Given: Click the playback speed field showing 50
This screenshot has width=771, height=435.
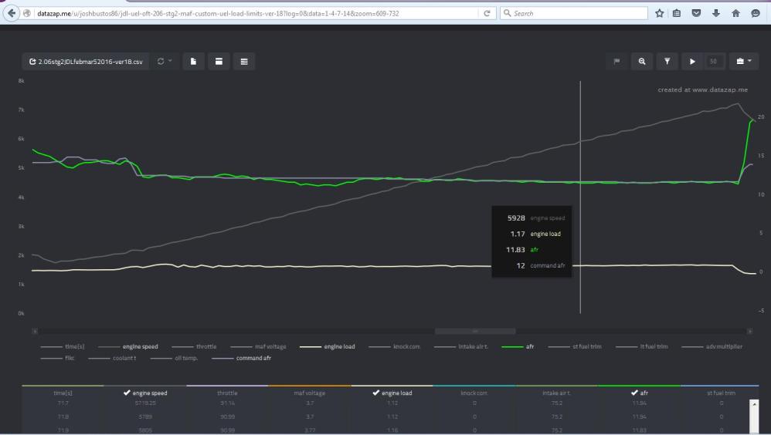Looking at the screenshot, I should pos(714,62).
